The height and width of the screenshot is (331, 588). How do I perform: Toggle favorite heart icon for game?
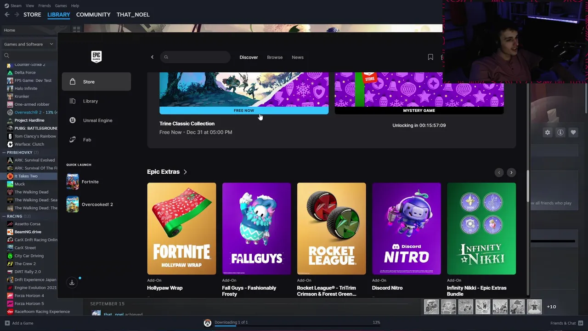coord(573,132)
